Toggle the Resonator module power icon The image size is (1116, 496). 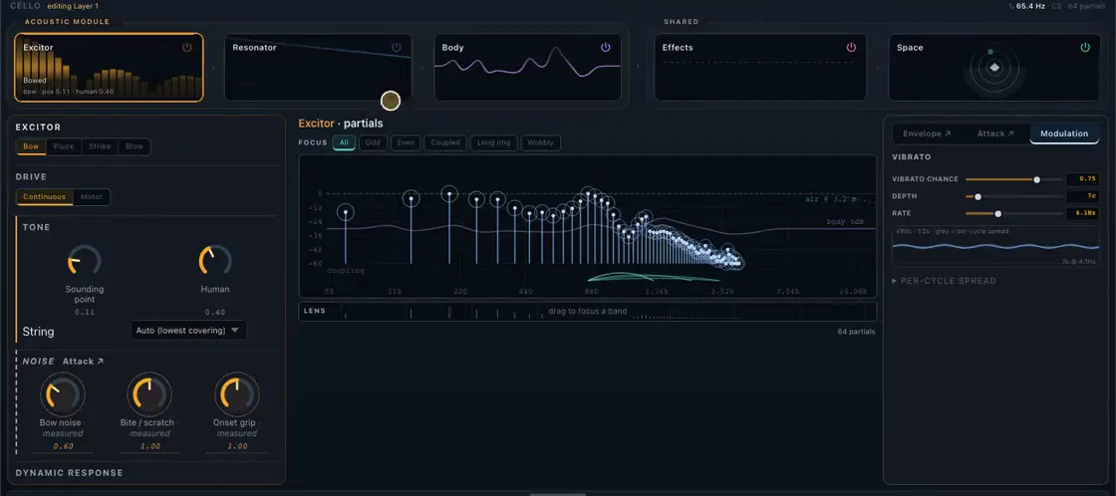point(397,48)
